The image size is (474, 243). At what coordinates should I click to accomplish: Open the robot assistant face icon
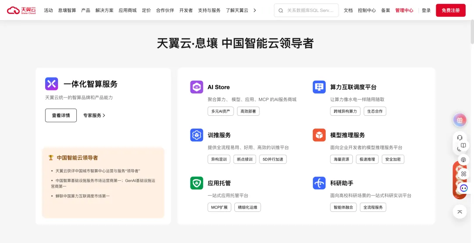click(463, 188)
